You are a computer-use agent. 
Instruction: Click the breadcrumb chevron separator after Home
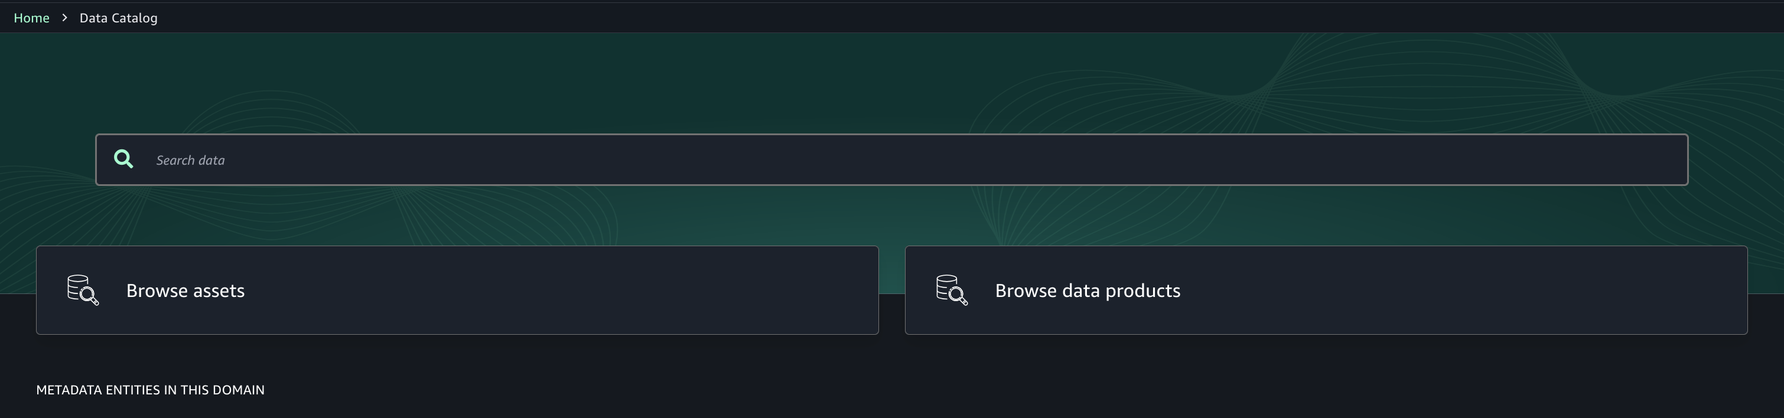[64, 18]
